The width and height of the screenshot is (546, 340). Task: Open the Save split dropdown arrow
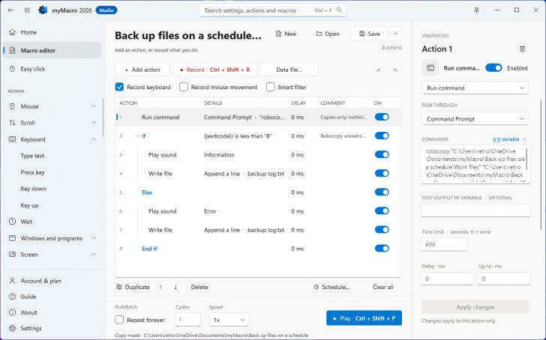click(x=395, y=34)
